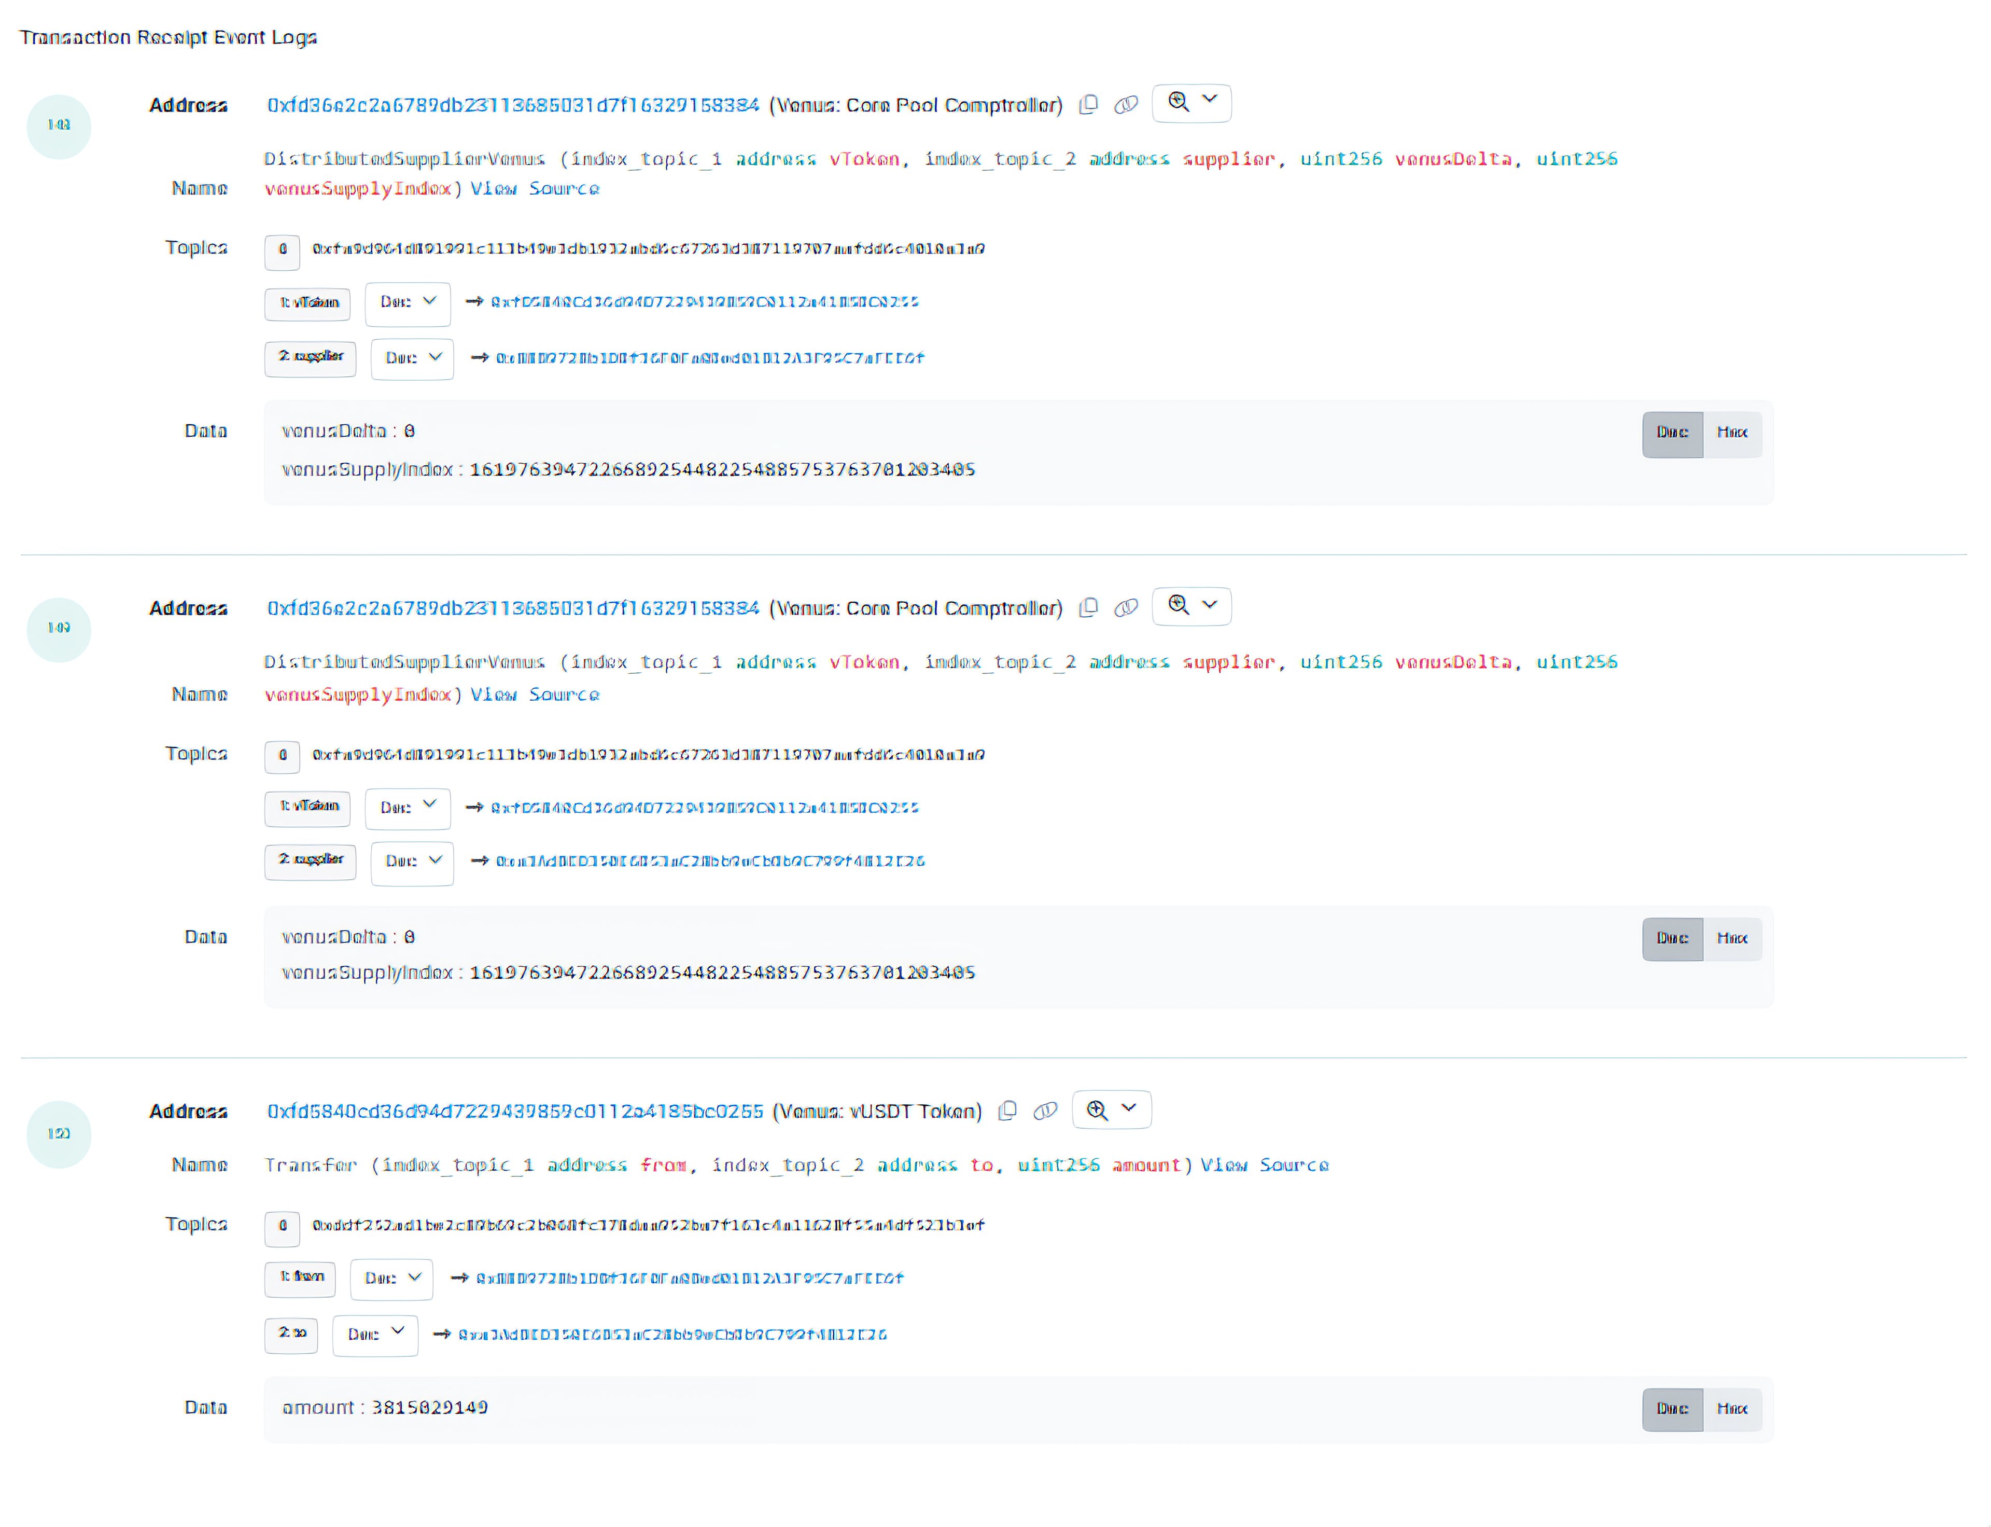
Task: Select topic 0 hash in Transfer log
Action: click(648, 1225)
